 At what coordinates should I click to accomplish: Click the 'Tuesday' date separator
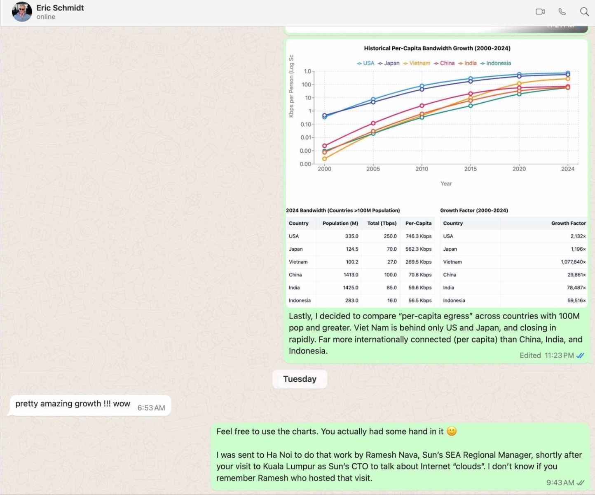300,379
